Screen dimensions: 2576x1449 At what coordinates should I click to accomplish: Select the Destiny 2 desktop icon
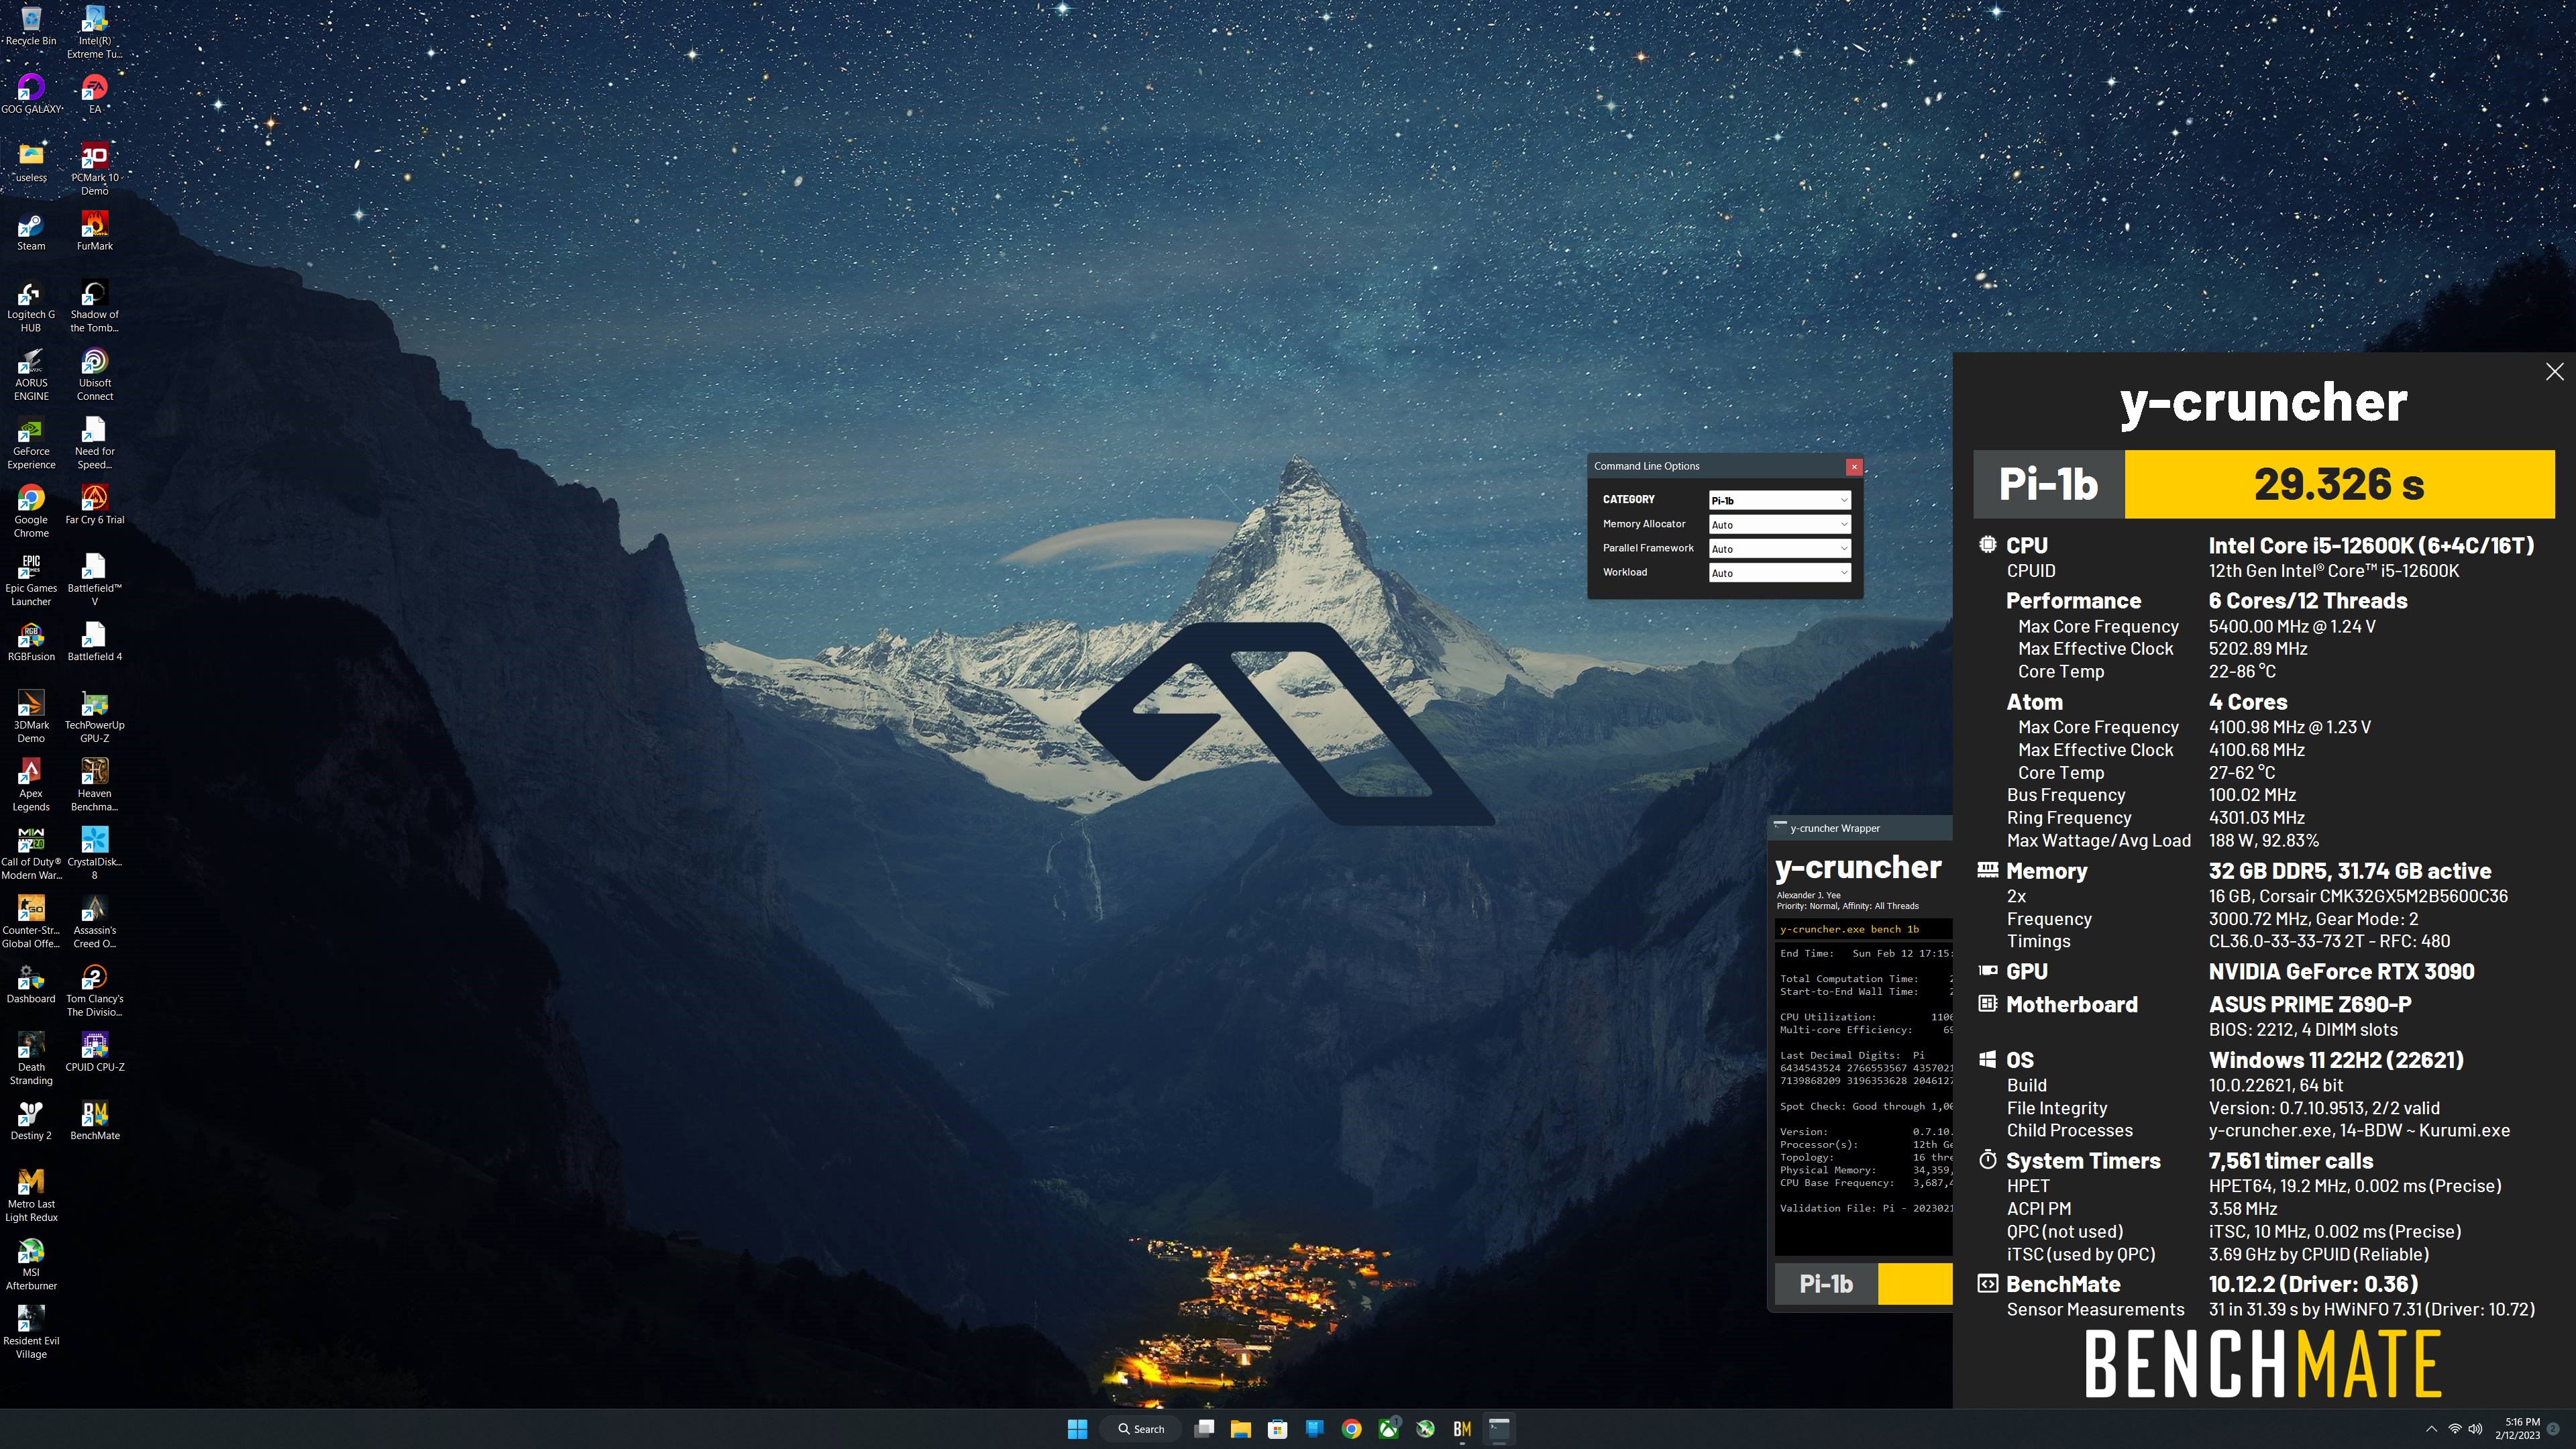coord(31,1121)
